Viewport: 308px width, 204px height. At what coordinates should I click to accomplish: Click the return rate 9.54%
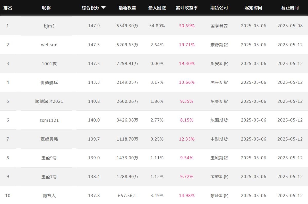pyautogui.click(x=187, y=158)
